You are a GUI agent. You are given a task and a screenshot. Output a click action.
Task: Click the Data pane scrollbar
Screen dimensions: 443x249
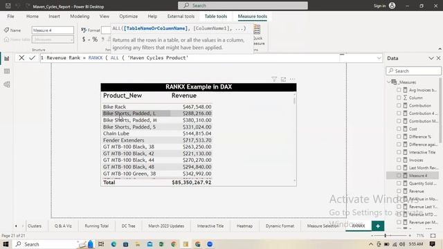440,111
